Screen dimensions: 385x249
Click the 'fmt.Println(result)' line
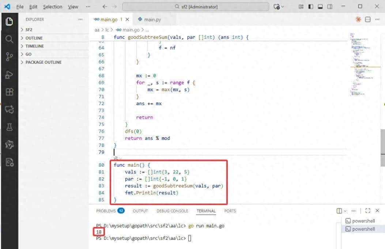click(x=151, y=193)
